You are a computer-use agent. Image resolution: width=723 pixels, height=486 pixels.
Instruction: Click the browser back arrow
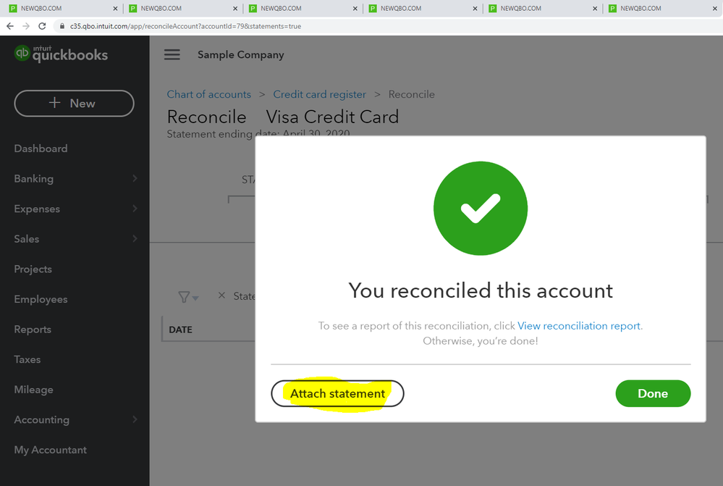tap(9, 26)
